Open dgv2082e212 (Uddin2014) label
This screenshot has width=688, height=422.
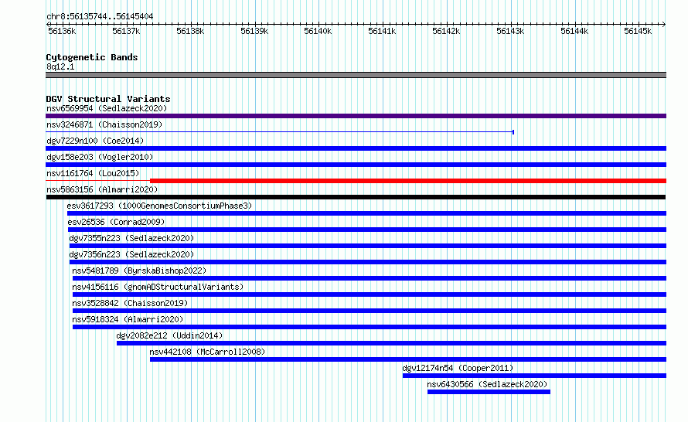(x=169, y=335)
